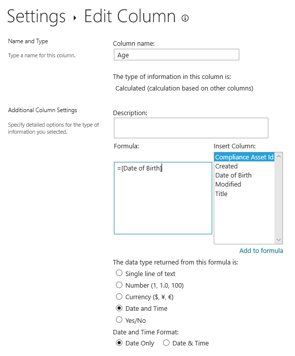Click the breadcrumb arrow after Settings

[x=75, y=18]
